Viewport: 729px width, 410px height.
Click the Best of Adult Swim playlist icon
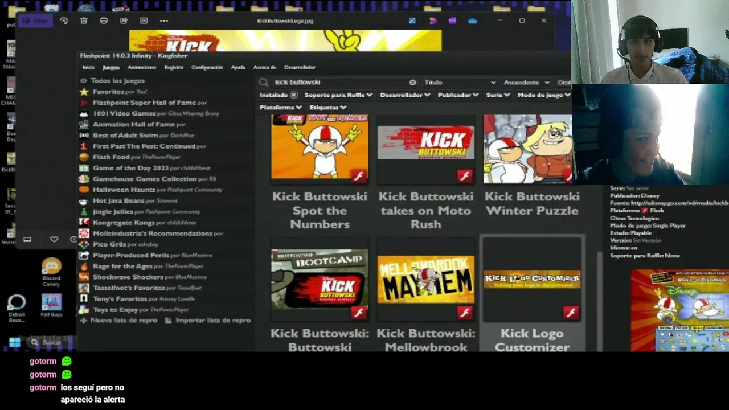84,135
